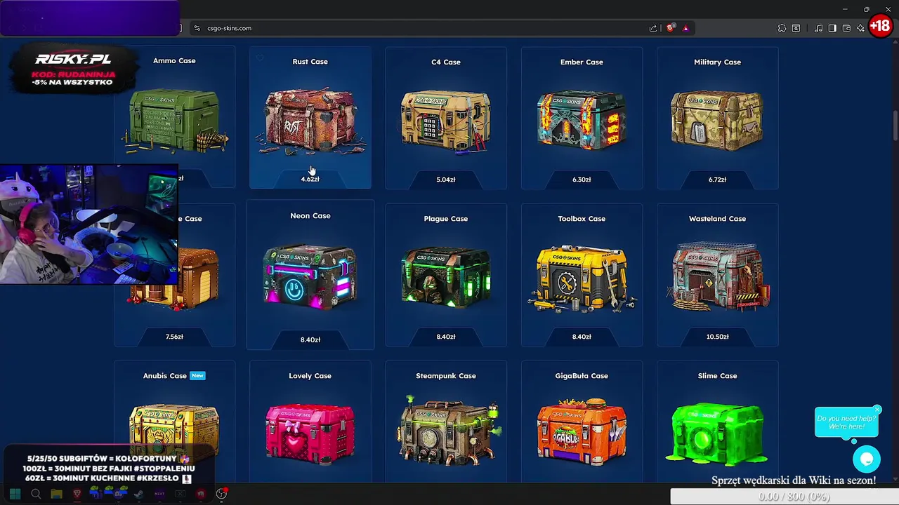Click the 'Neon Case' title

tap(310, 216)
